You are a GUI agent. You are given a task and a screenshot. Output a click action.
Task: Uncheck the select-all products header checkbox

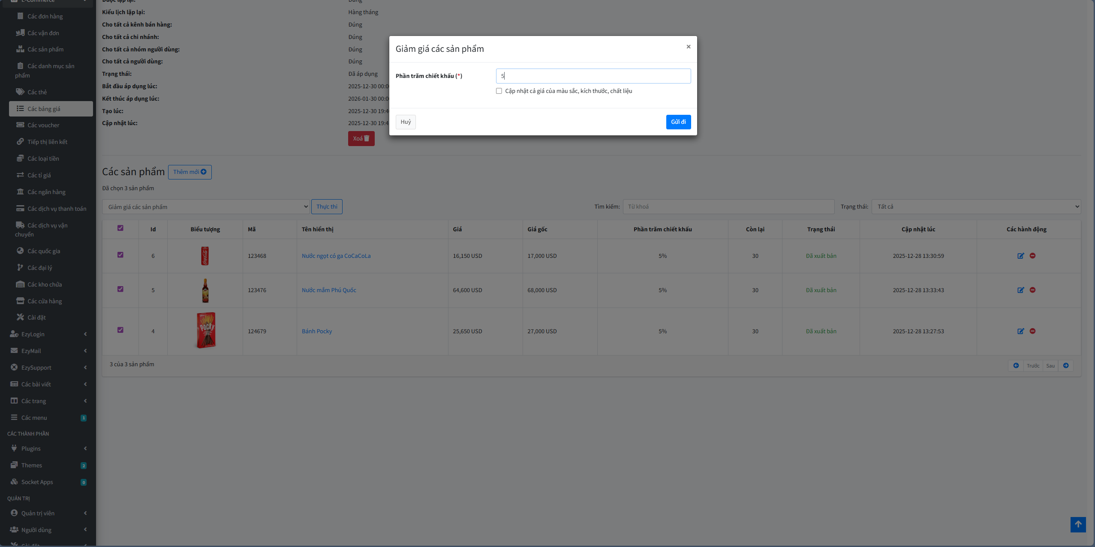(x=120, y=228)
